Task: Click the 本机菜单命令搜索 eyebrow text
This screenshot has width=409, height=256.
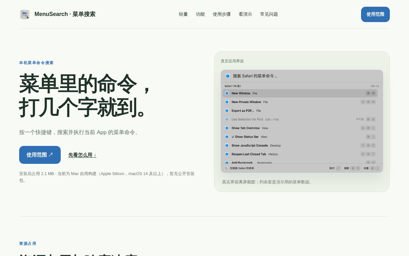Action: pyautogui.click(x=36, y=63)
